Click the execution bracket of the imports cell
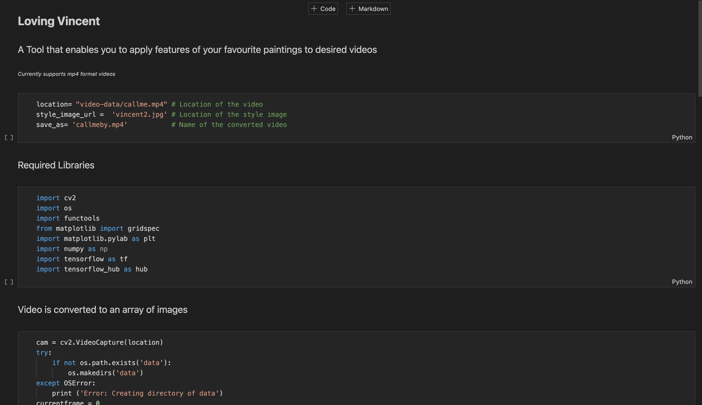Viewport: 702px width, 405px height. [9, 282]
